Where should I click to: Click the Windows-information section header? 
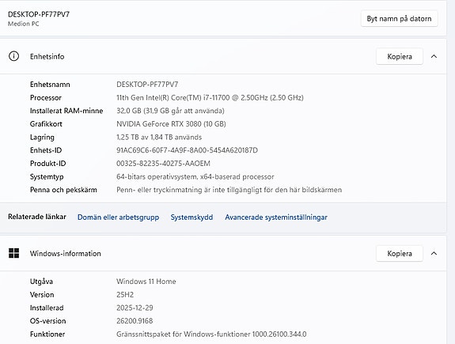coord(223,254)
